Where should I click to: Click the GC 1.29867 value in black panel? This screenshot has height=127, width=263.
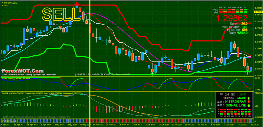(x=239, y=94)
